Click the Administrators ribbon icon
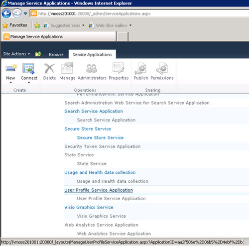Image resolution: width=249 pixels, height=246 pixels. tap(92, 68)
